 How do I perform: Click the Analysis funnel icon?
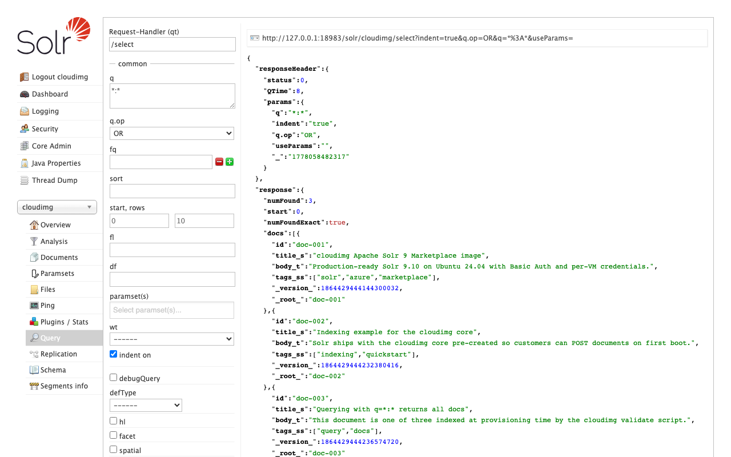(34, 241)
